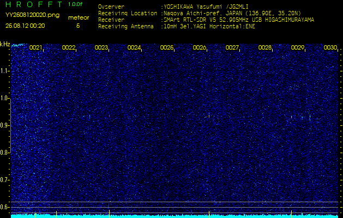Click the 0.8 kHz axis label
Screen dimensions: 343x218
point(4,153)
